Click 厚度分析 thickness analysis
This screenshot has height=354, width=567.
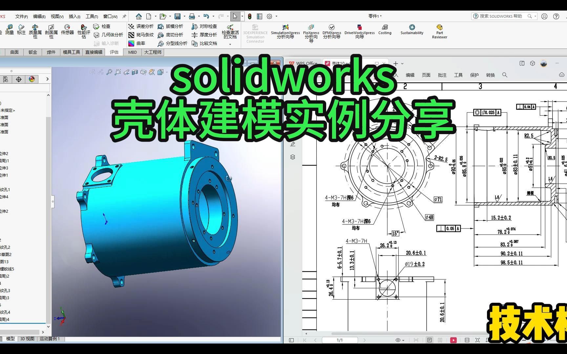click(204, 35)
